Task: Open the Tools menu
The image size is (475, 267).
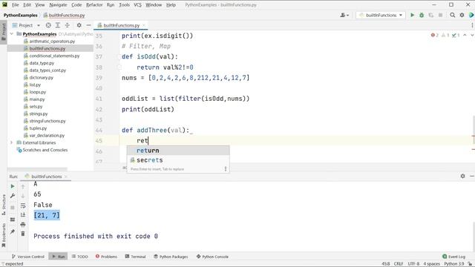Action: (124, 5)
